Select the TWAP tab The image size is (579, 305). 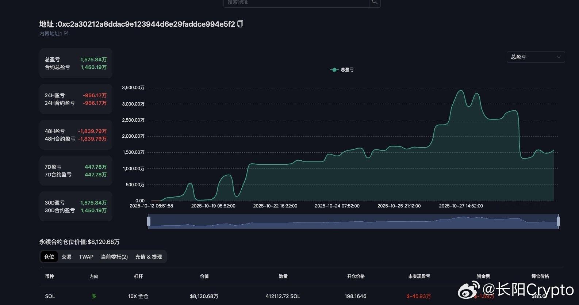tap(86, 257)
